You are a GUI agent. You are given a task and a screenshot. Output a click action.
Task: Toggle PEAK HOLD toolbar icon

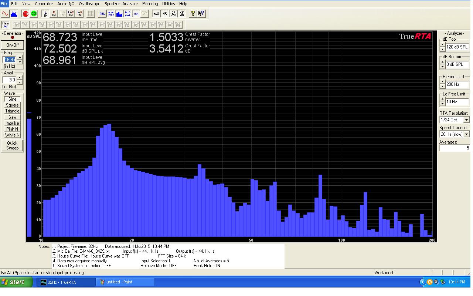pos(110,14)
